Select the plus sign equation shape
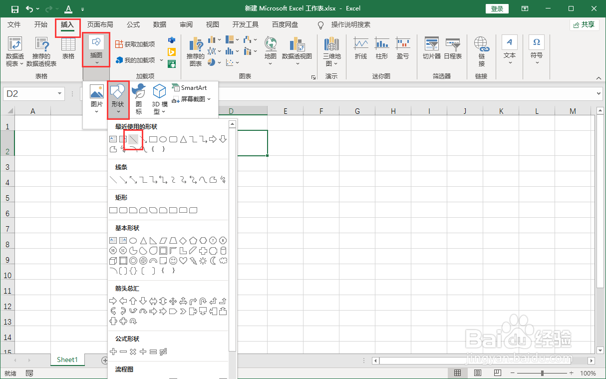 113,352
